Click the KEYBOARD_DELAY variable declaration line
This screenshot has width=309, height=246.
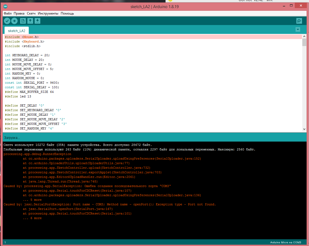(x=27, y=55)
